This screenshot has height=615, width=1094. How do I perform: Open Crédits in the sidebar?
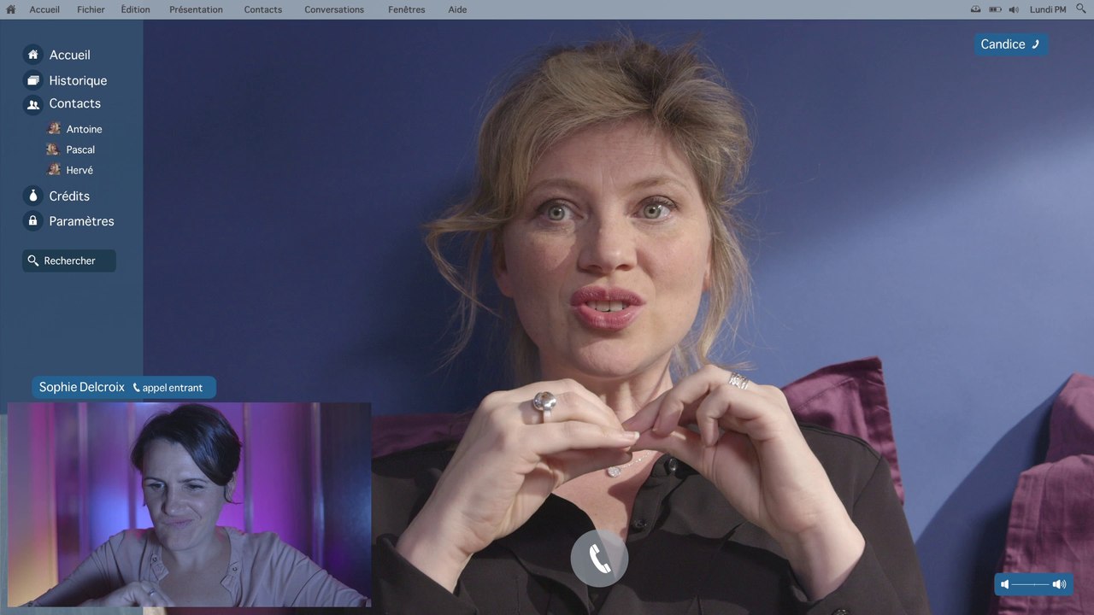click(x=57, y=196)
